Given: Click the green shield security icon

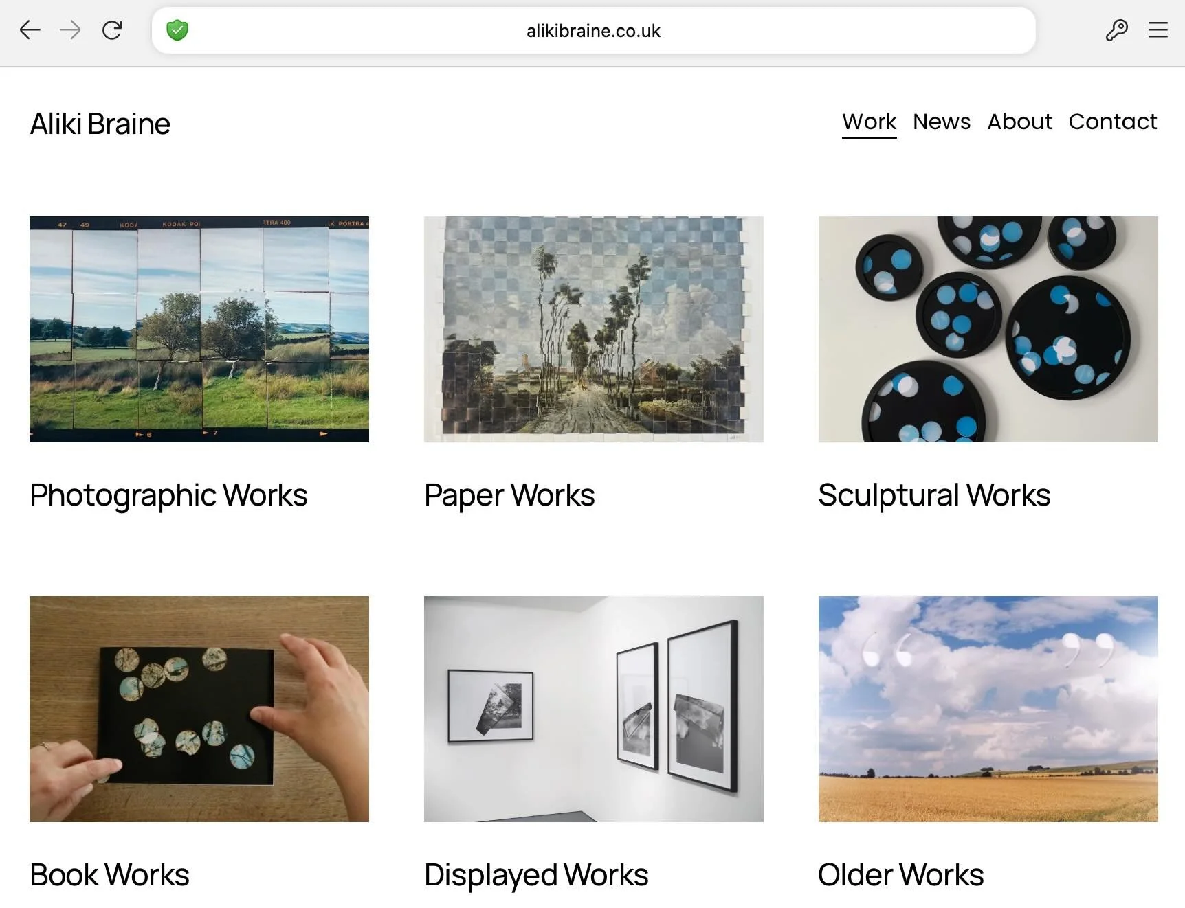Looking at the screenshot, I should coord(177,30).
